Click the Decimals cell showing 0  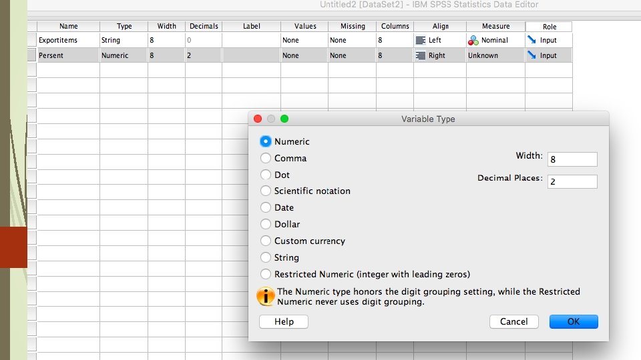point(204,40)
